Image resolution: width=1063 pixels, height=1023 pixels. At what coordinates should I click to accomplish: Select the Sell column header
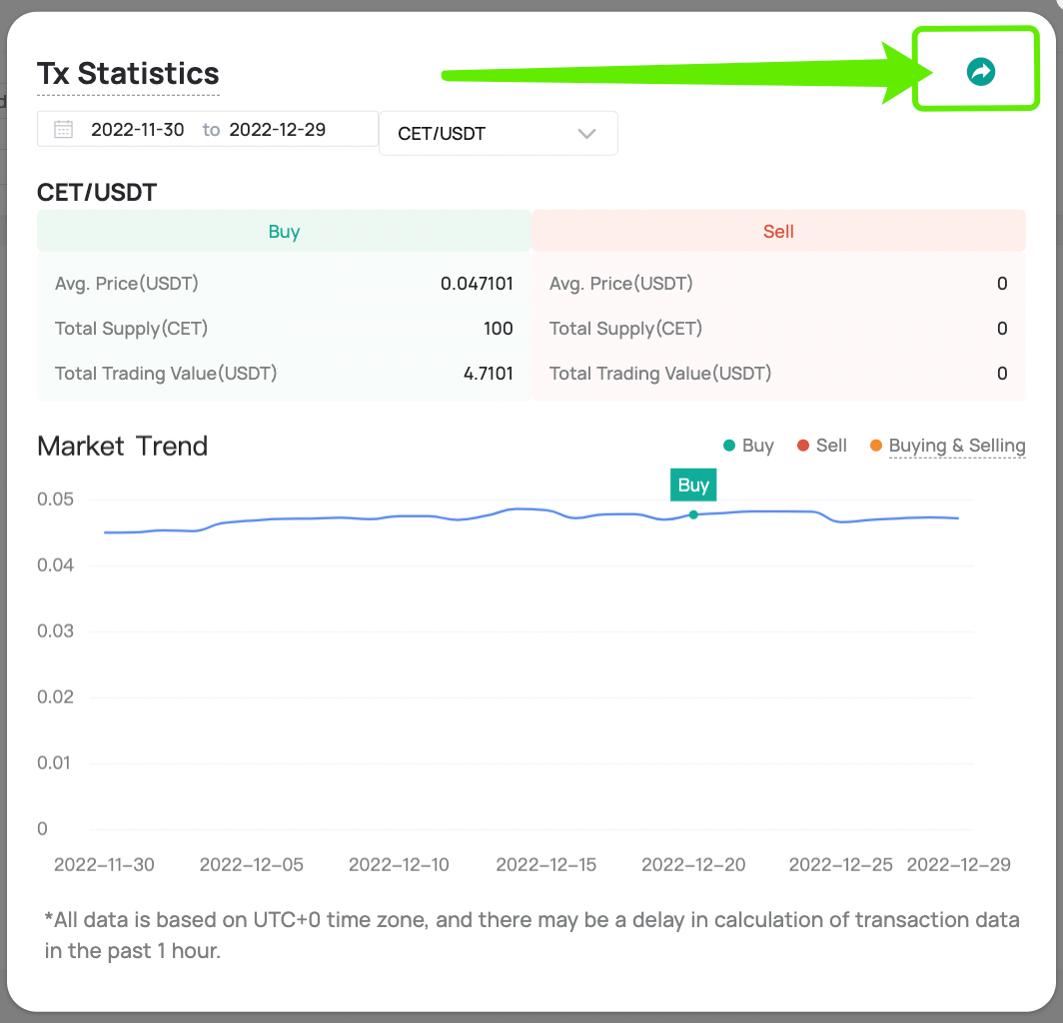point(778,231)
